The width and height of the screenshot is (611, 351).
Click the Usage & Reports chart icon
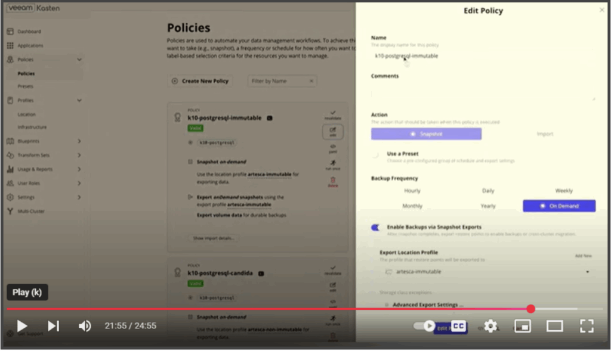pyautogui.click(x=10, y=169)
